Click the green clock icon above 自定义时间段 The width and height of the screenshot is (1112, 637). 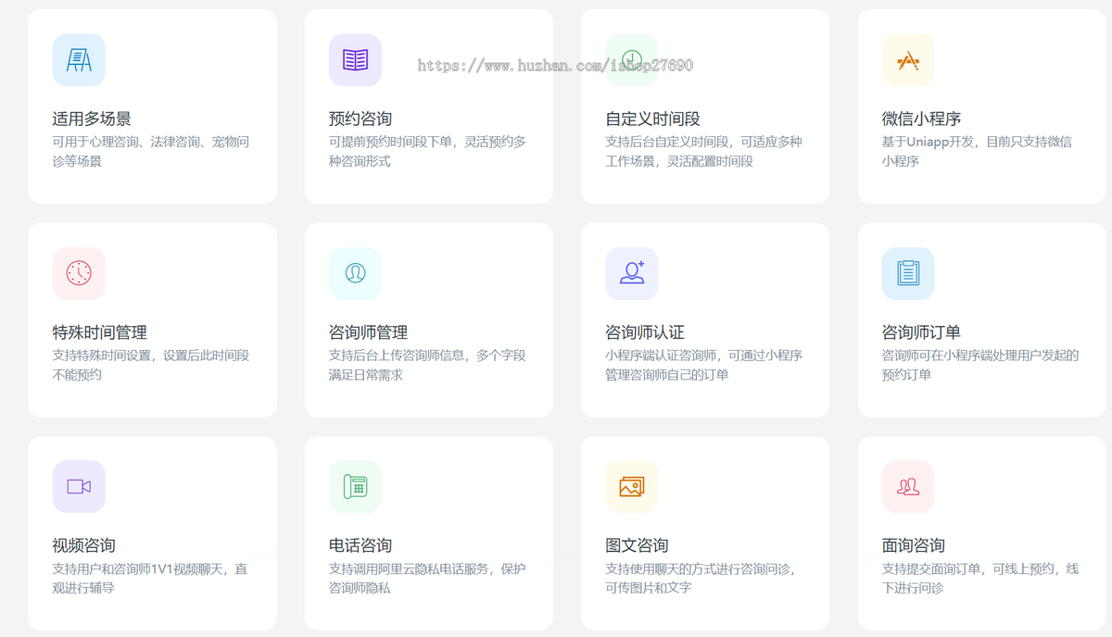pyautogui.click(x=632, y=60)
